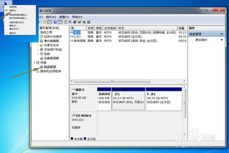Click the disk view scroll-down arrow
The width and height of the screenshot is (229, 153).
184,134
